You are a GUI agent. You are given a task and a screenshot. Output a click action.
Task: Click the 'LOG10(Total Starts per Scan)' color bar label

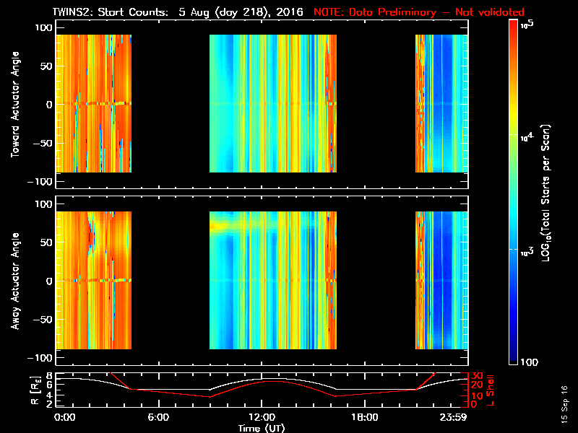coord(546,193)
